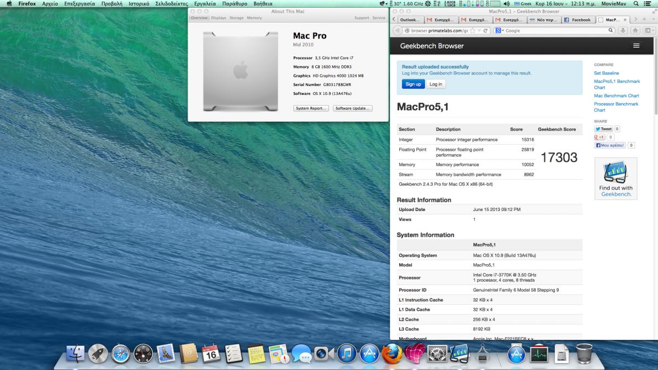Open Mail stamp icon in Dock
This screenshot has height=370, width=658.
pyautogui.click(x=166, y=354)
